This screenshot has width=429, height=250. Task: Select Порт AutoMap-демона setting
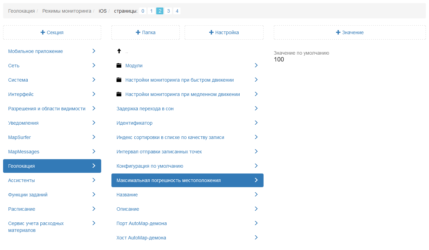click(x=187, y=223)
